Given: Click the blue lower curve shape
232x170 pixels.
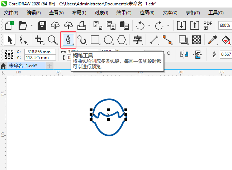Looking at the screenshot, I should click(x=109, y=128).
